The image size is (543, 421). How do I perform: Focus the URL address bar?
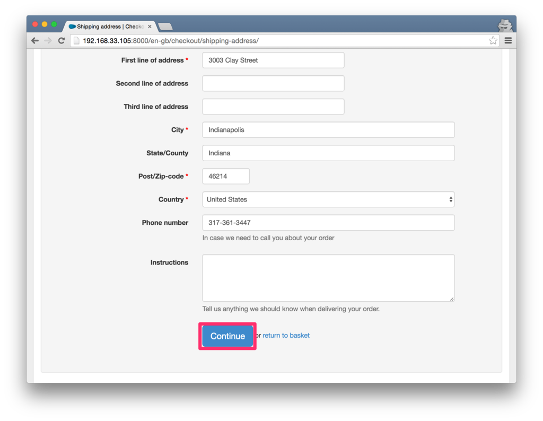(284, 40)
